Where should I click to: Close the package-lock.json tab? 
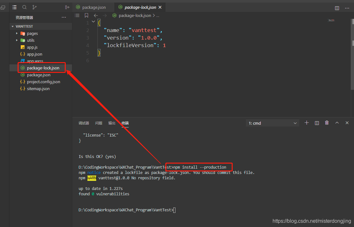(x=160, y=8)
